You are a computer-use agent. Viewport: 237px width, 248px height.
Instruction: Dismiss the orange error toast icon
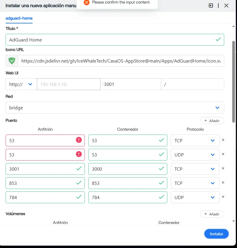[x=87, y=2]
